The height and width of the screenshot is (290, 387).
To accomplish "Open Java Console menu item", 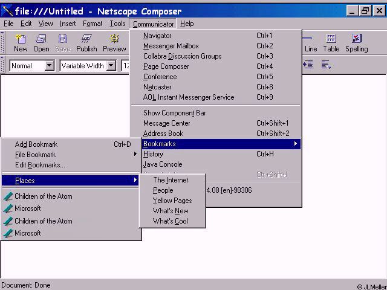I will click(221, 164).
